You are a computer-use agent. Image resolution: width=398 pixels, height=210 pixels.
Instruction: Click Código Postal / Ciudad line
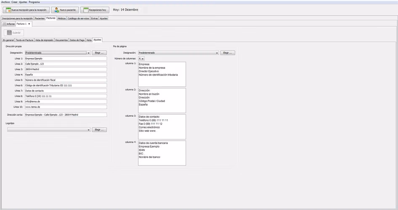[x=151, y=101]
